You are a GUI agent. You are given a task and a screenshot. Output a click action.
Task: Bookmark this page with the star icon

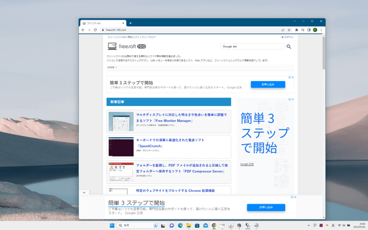click(289, 30)
